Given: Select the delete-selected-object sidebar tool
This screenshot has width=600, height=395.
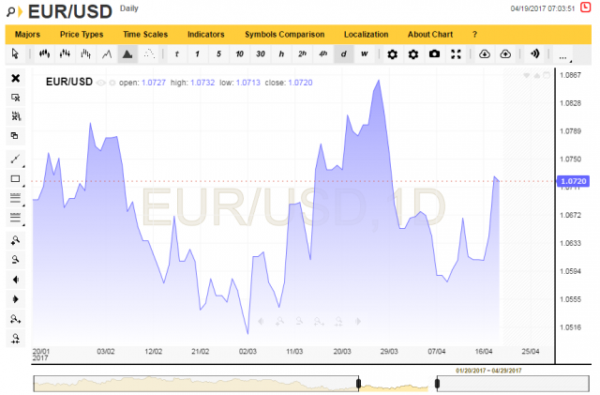Looking at the screenshot, I should click(x=15, y=98).
